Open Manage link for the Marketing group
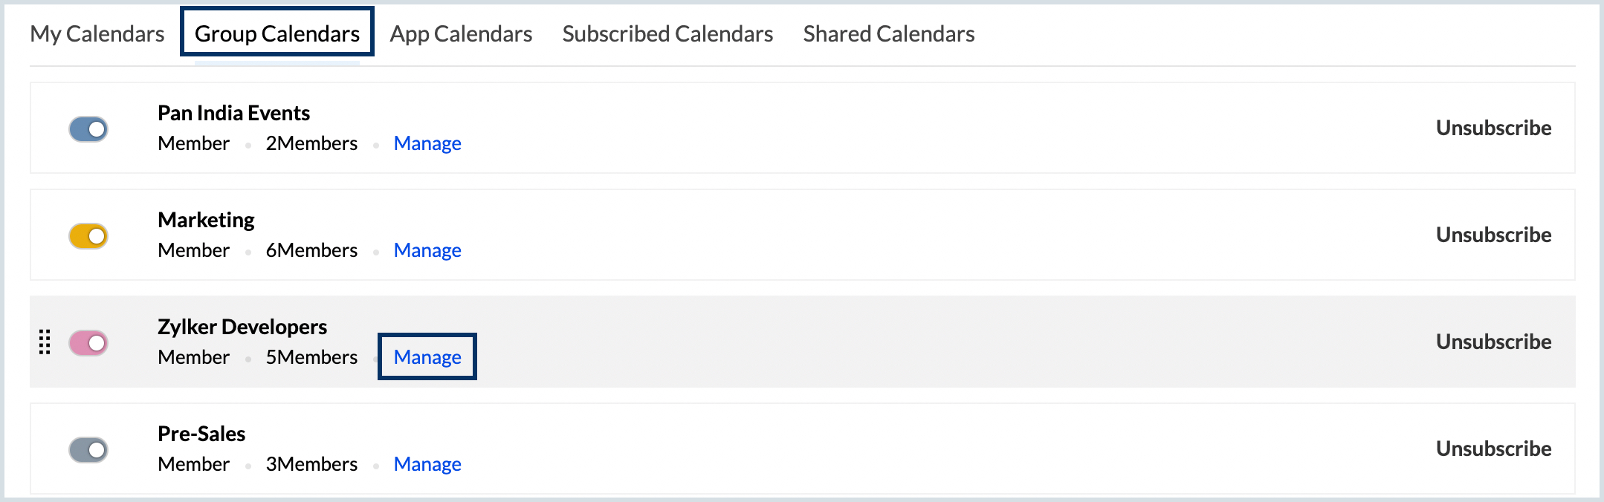This screenshot has height=502, width=1604. click(x=427, y=250)
